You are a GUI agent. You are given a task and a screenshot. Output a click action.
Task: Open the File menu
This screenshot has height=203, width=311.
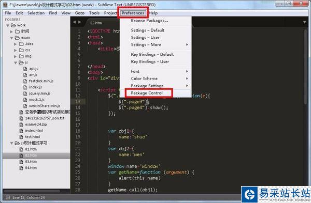8,13
